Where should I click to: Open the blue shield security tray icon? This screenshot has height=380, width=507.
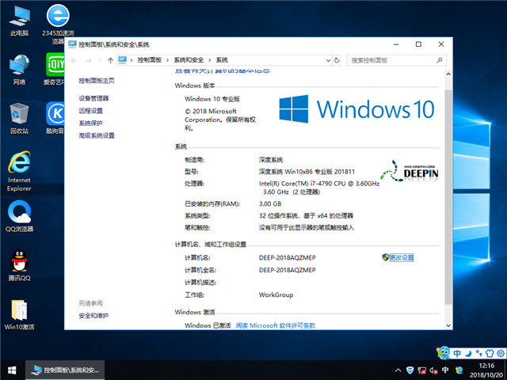point(410,370)
